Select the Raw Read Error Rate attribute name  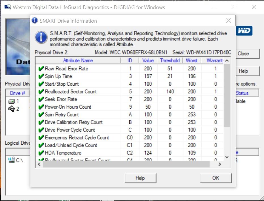[67, 69]
